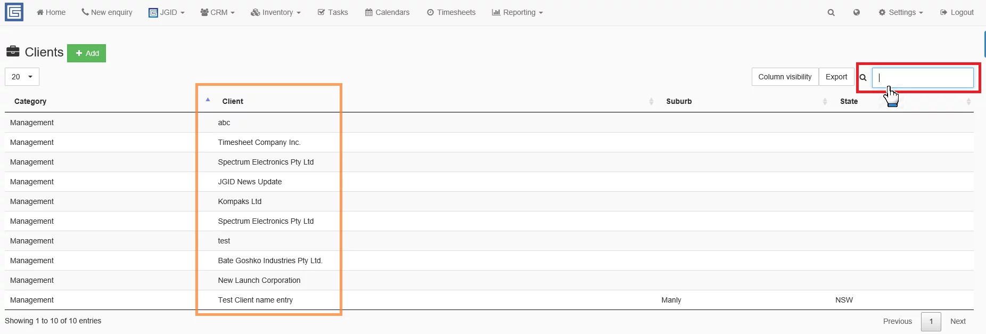Open the Timesheets menu item
Screen dimensions: 986x334
click(x=451, y=12)
